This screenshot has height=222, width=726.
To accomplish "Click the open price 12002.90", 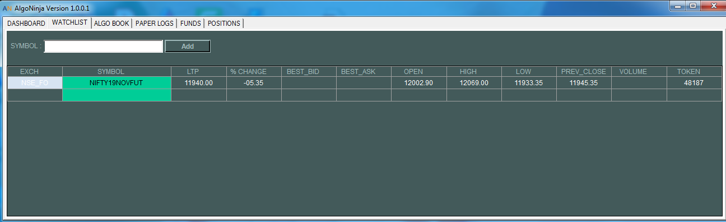I will [x=419, y=83].
